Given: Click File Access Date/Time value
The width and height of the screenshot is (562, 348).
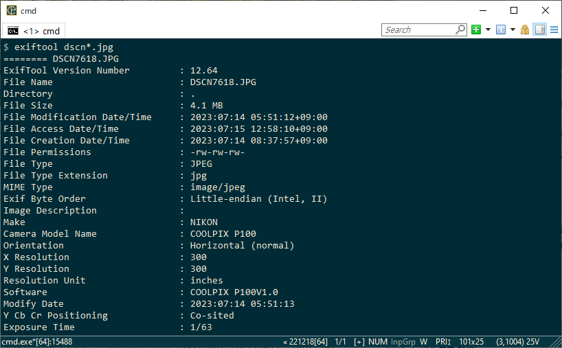Looking at the screenshot, I should click(x=259, y=129).
